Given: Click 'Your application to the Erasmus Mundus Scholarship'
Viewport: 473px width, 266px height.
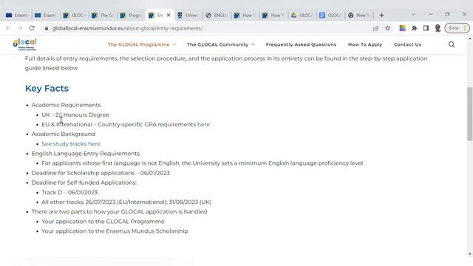Looking at the screenshot, I should pos(115,231).
